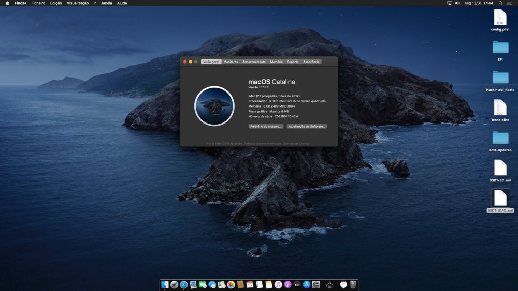Switch to Memória tab
This screenshot has height=291, width=518.
pyautogui.click(x=276, y=62)
